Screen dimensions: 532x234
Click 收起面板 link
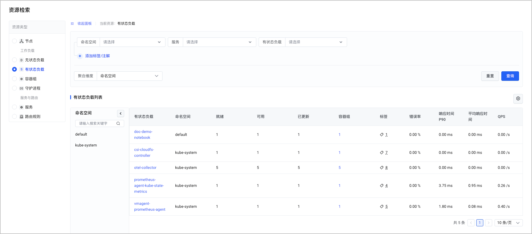coord(85,24)
